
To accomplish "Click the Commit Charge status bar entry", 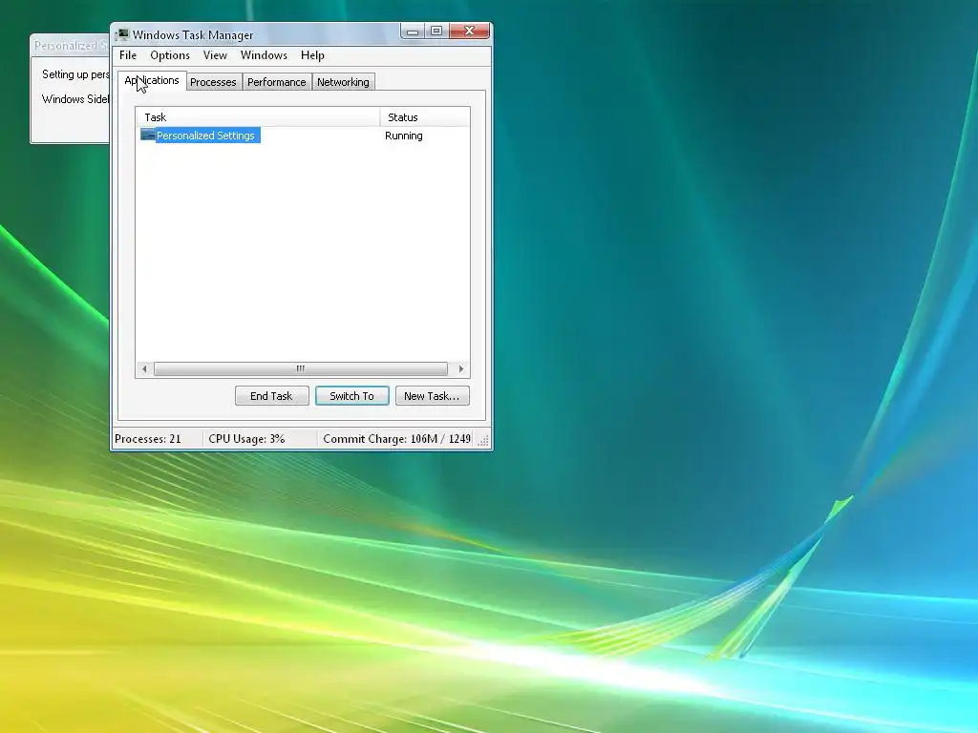I will click(396, 439).
